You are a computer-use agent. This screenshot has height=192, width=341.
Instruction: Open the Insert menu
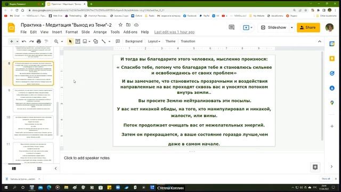point(57,32)
